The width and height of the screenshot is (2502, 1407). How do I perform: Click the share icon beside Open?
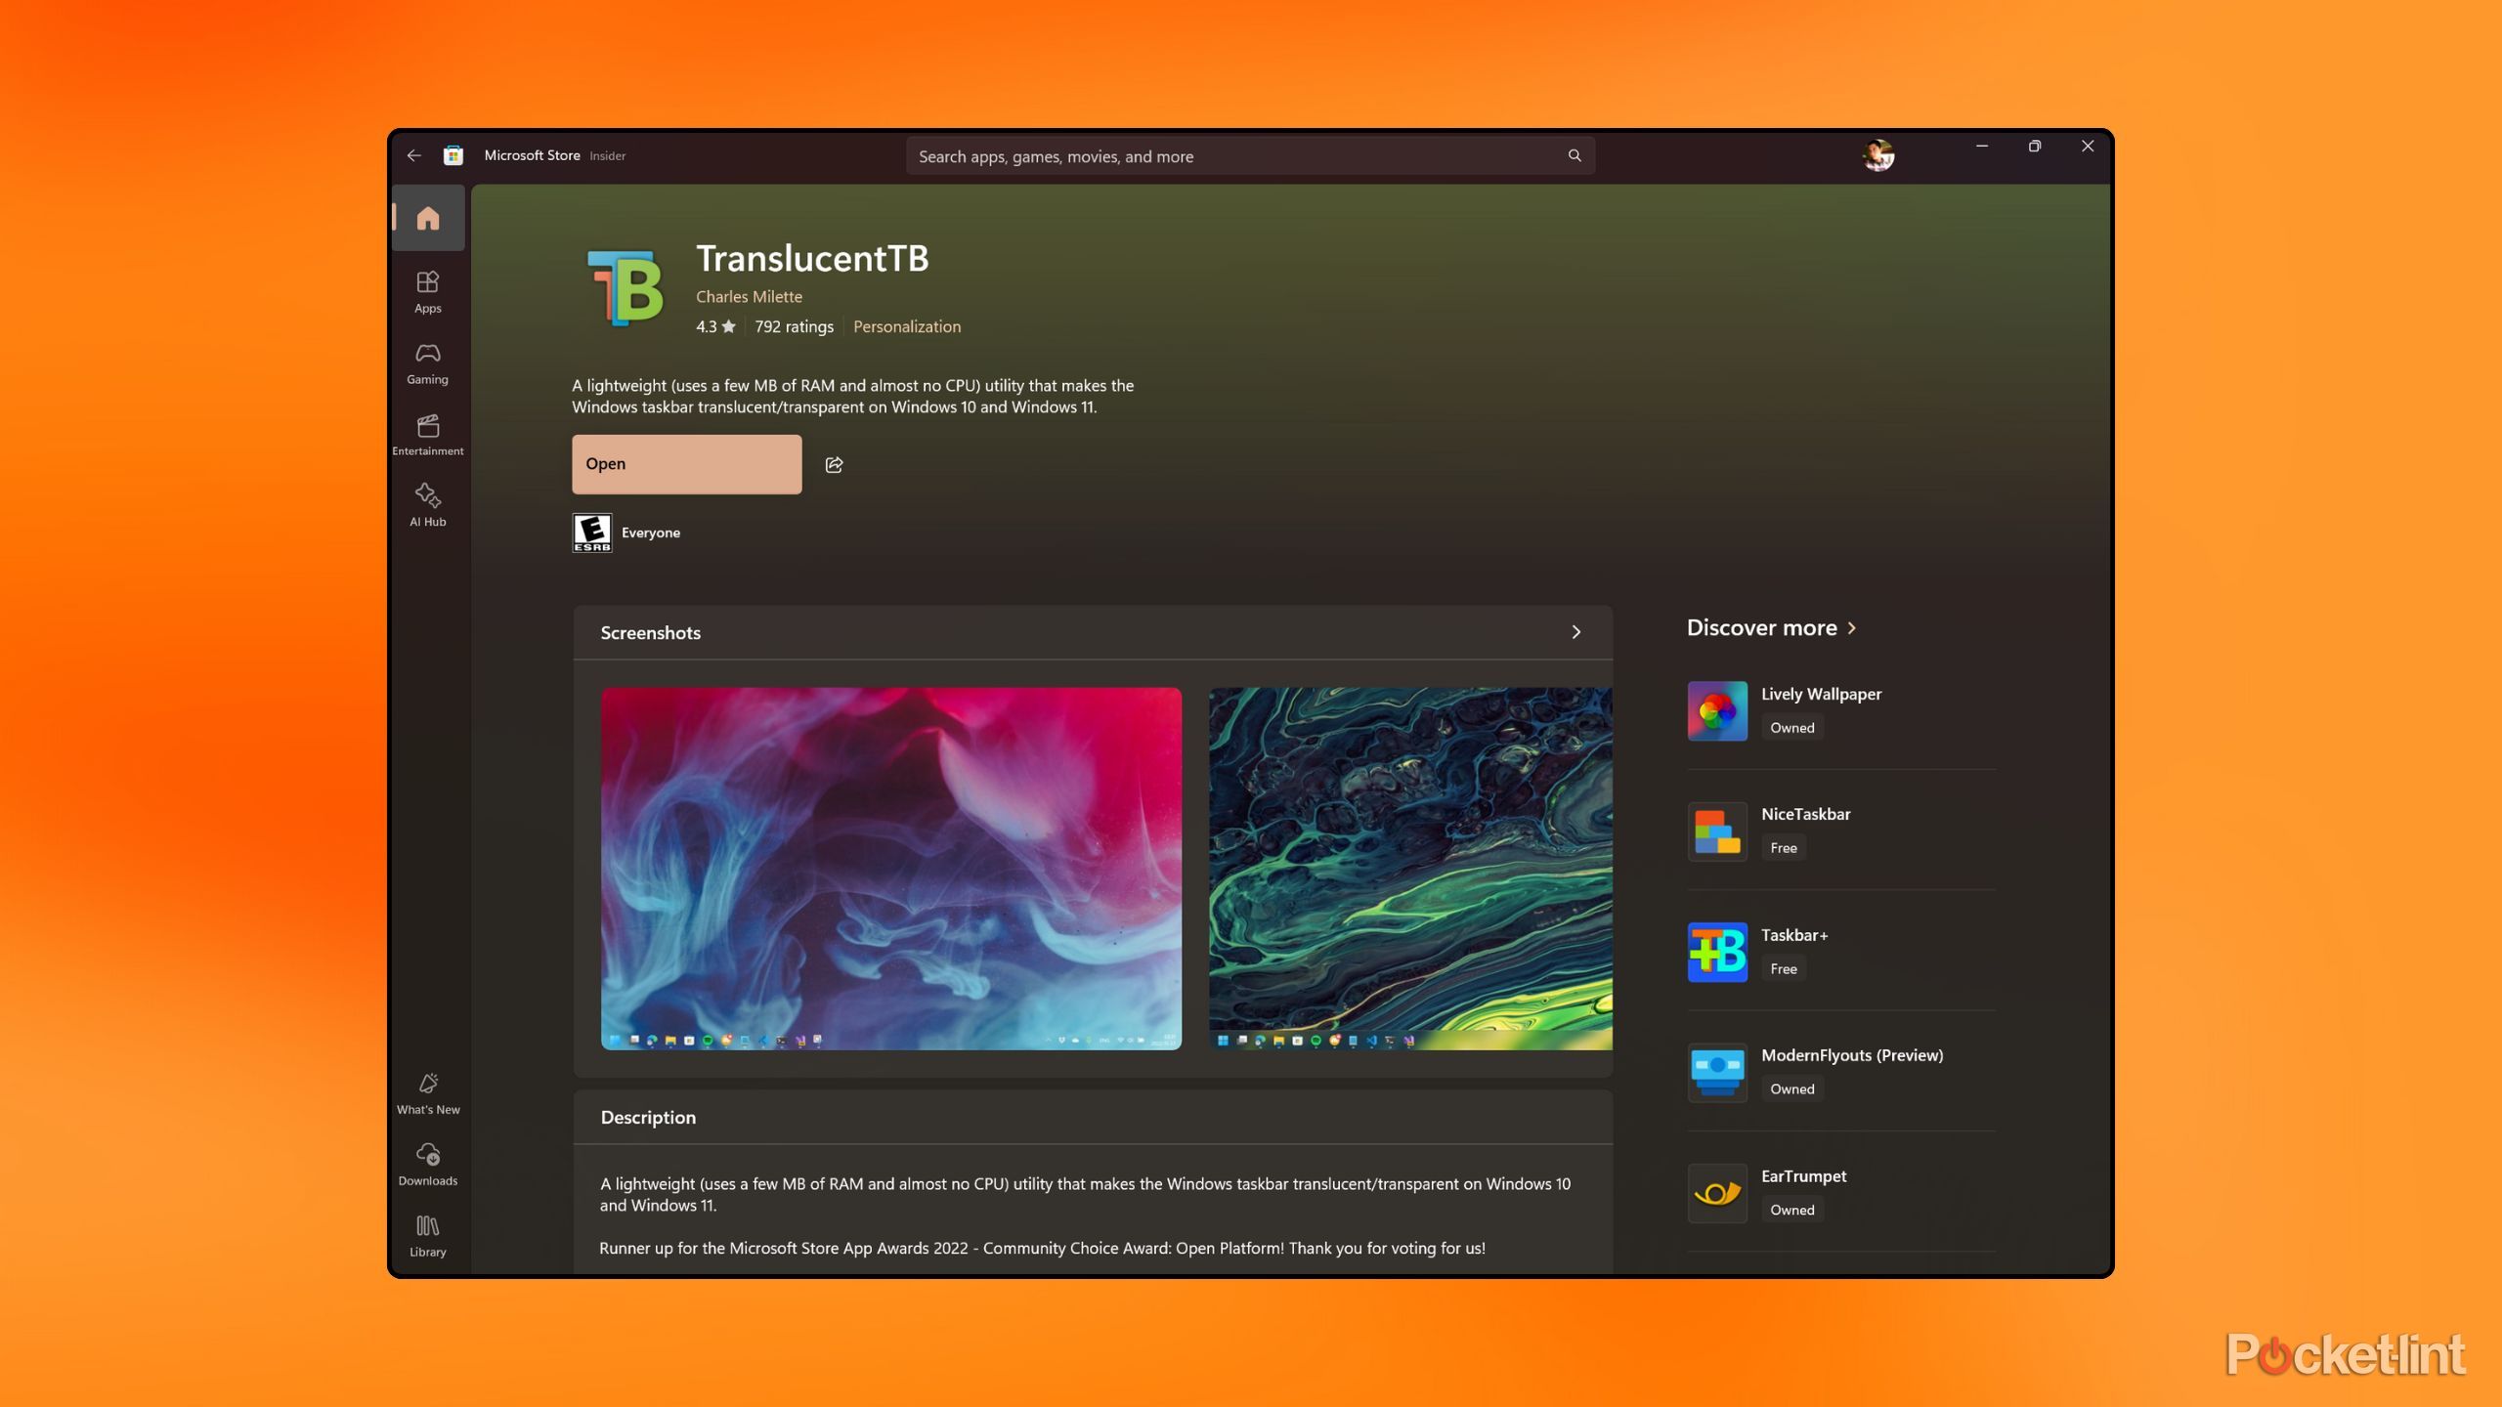834,464
